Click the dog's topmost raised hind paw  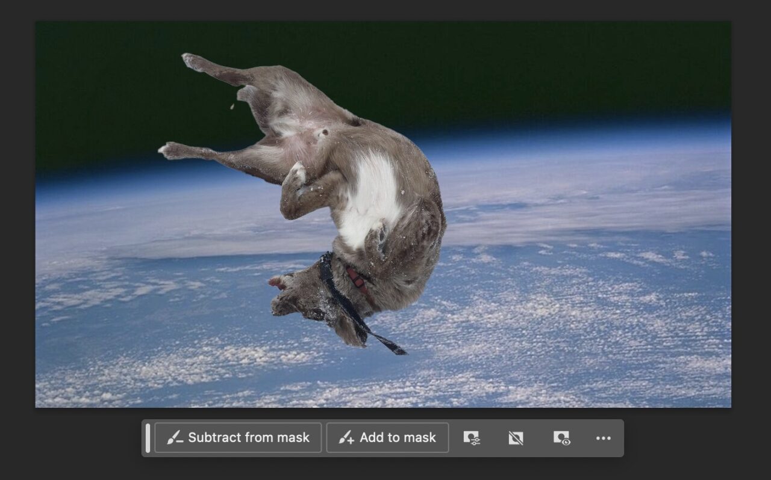point(192,61)
